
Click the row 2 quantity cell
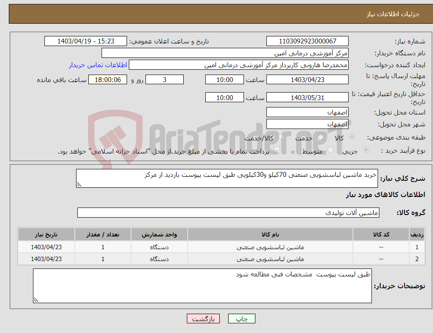coord(103,259)
